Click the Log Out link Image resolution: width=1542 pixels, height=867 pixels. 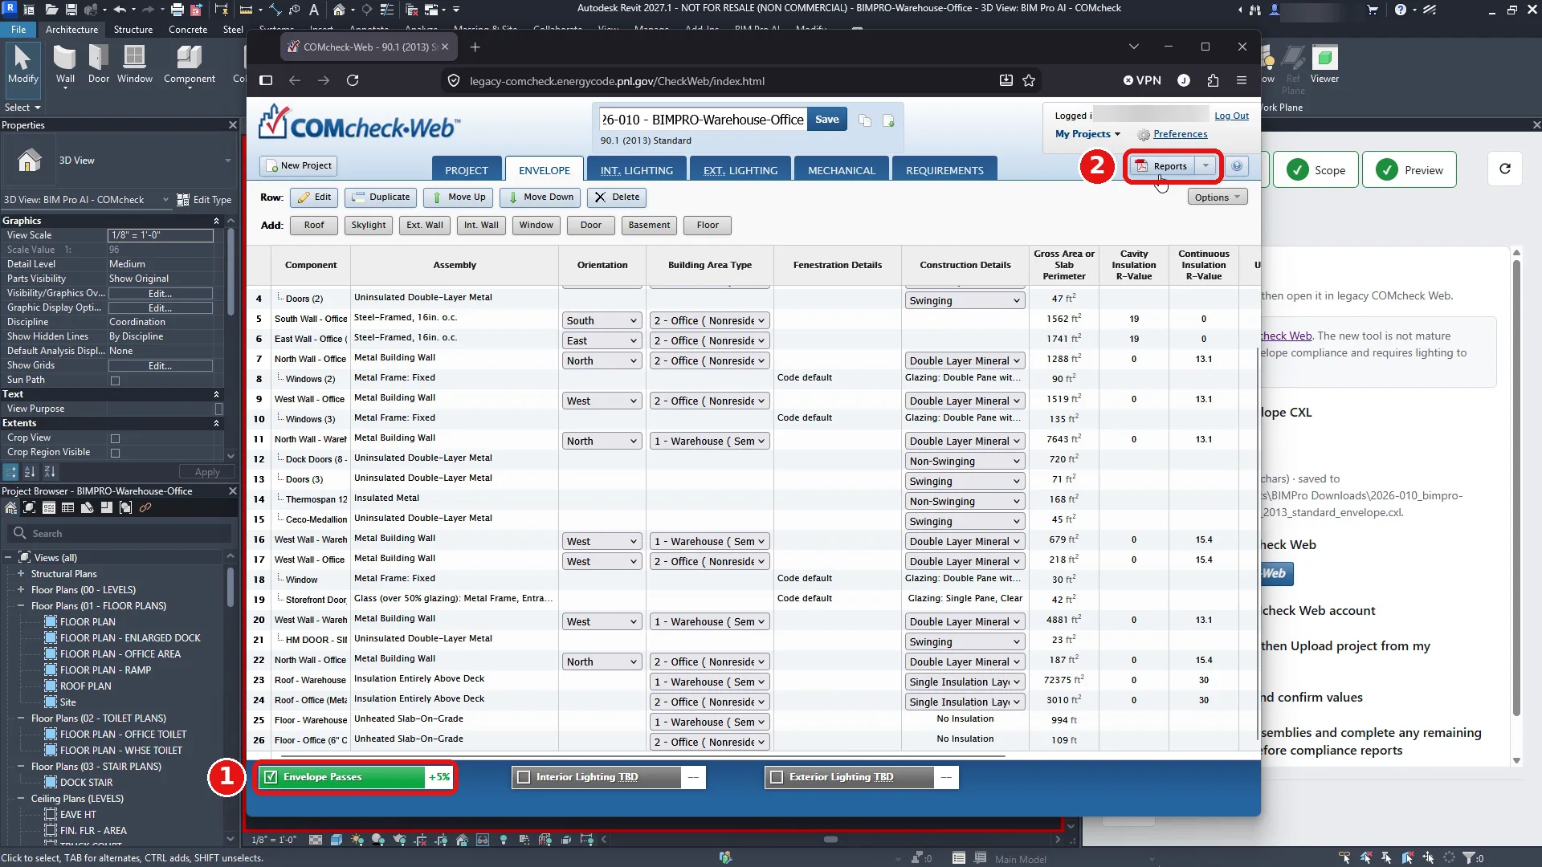[1231, 116]
